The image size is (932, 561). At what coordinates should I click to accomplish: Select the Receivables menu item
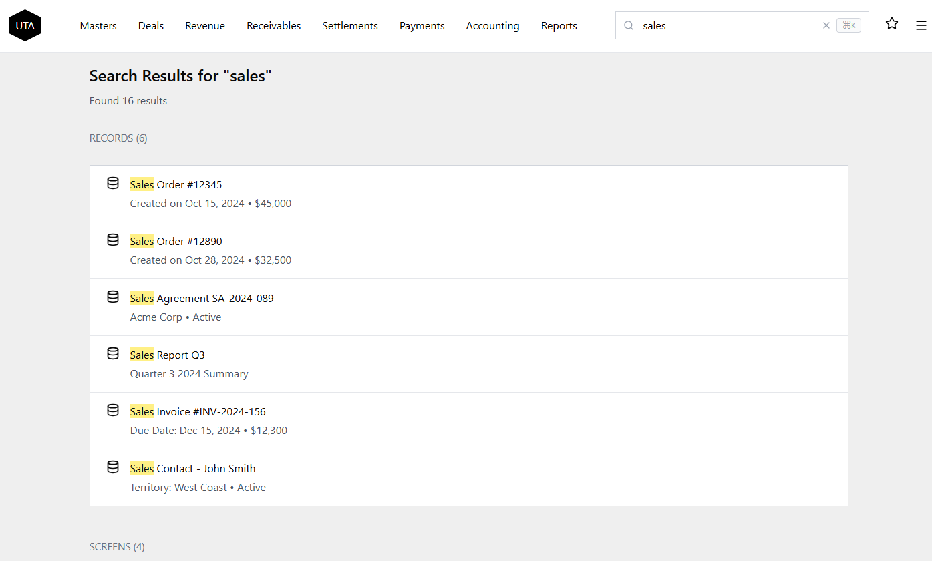pyautogui.click(x=273, y=25)
